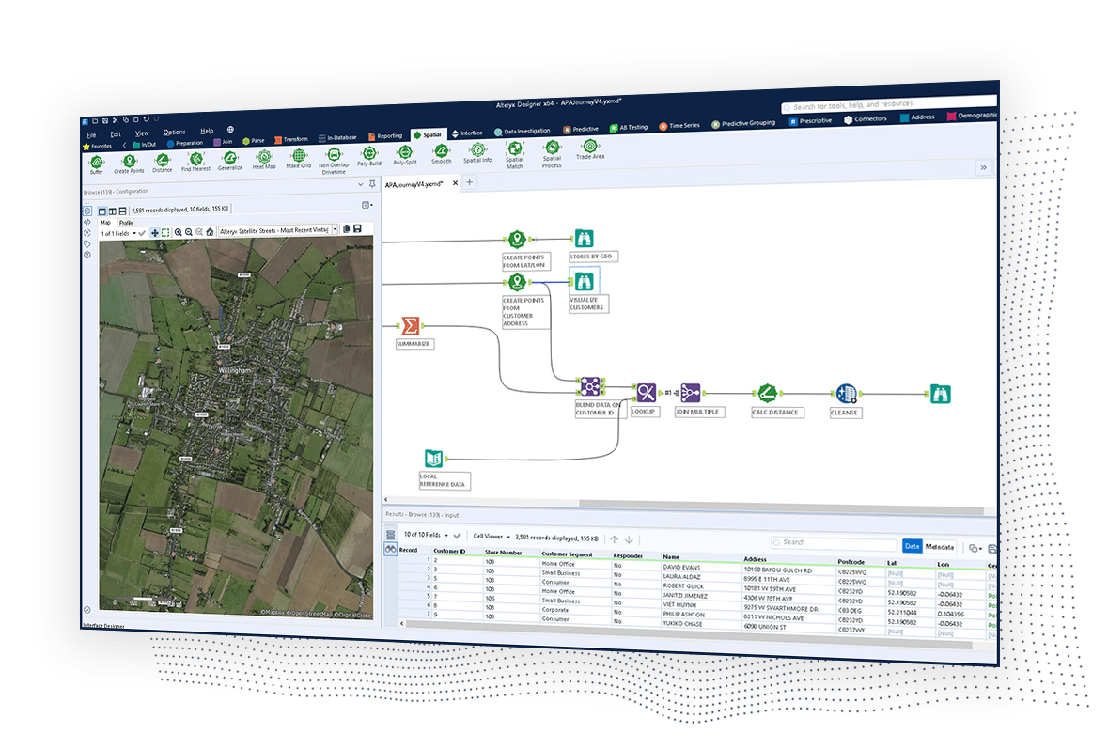This screenshot has width=1108, height=749.
Task: Choose the Spatial Match tool
Action: pyautogui.click(x=514, y=155)
